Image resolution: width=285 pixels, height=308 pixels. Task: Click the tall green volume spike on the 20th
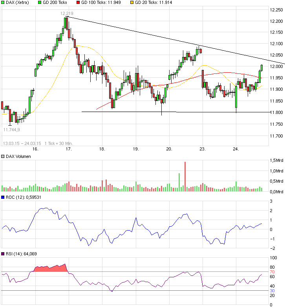pyautogui.click(x=179, y=182)
